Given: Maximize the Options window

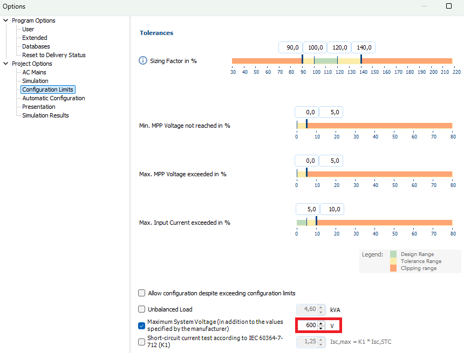Looking at the screenshot, I should pyautogui.click(x=449, y=6).
